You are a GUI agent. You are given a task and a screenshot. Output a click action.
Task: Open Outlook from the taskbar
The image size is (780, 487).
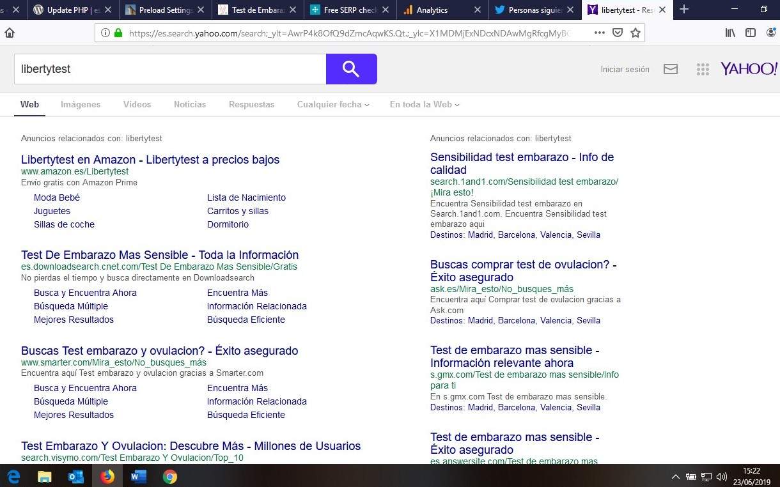[76, 476]
